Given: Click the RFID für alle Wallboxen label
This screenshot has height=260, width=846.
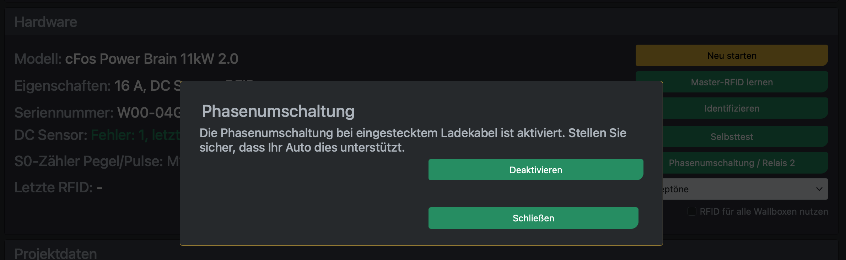Looking at the screenshot, I should (764, 211).
